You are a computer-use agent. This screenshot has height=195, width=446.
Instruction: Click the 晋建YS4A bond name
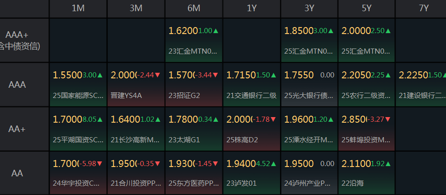pyautogui.click(x=126, y=95)
